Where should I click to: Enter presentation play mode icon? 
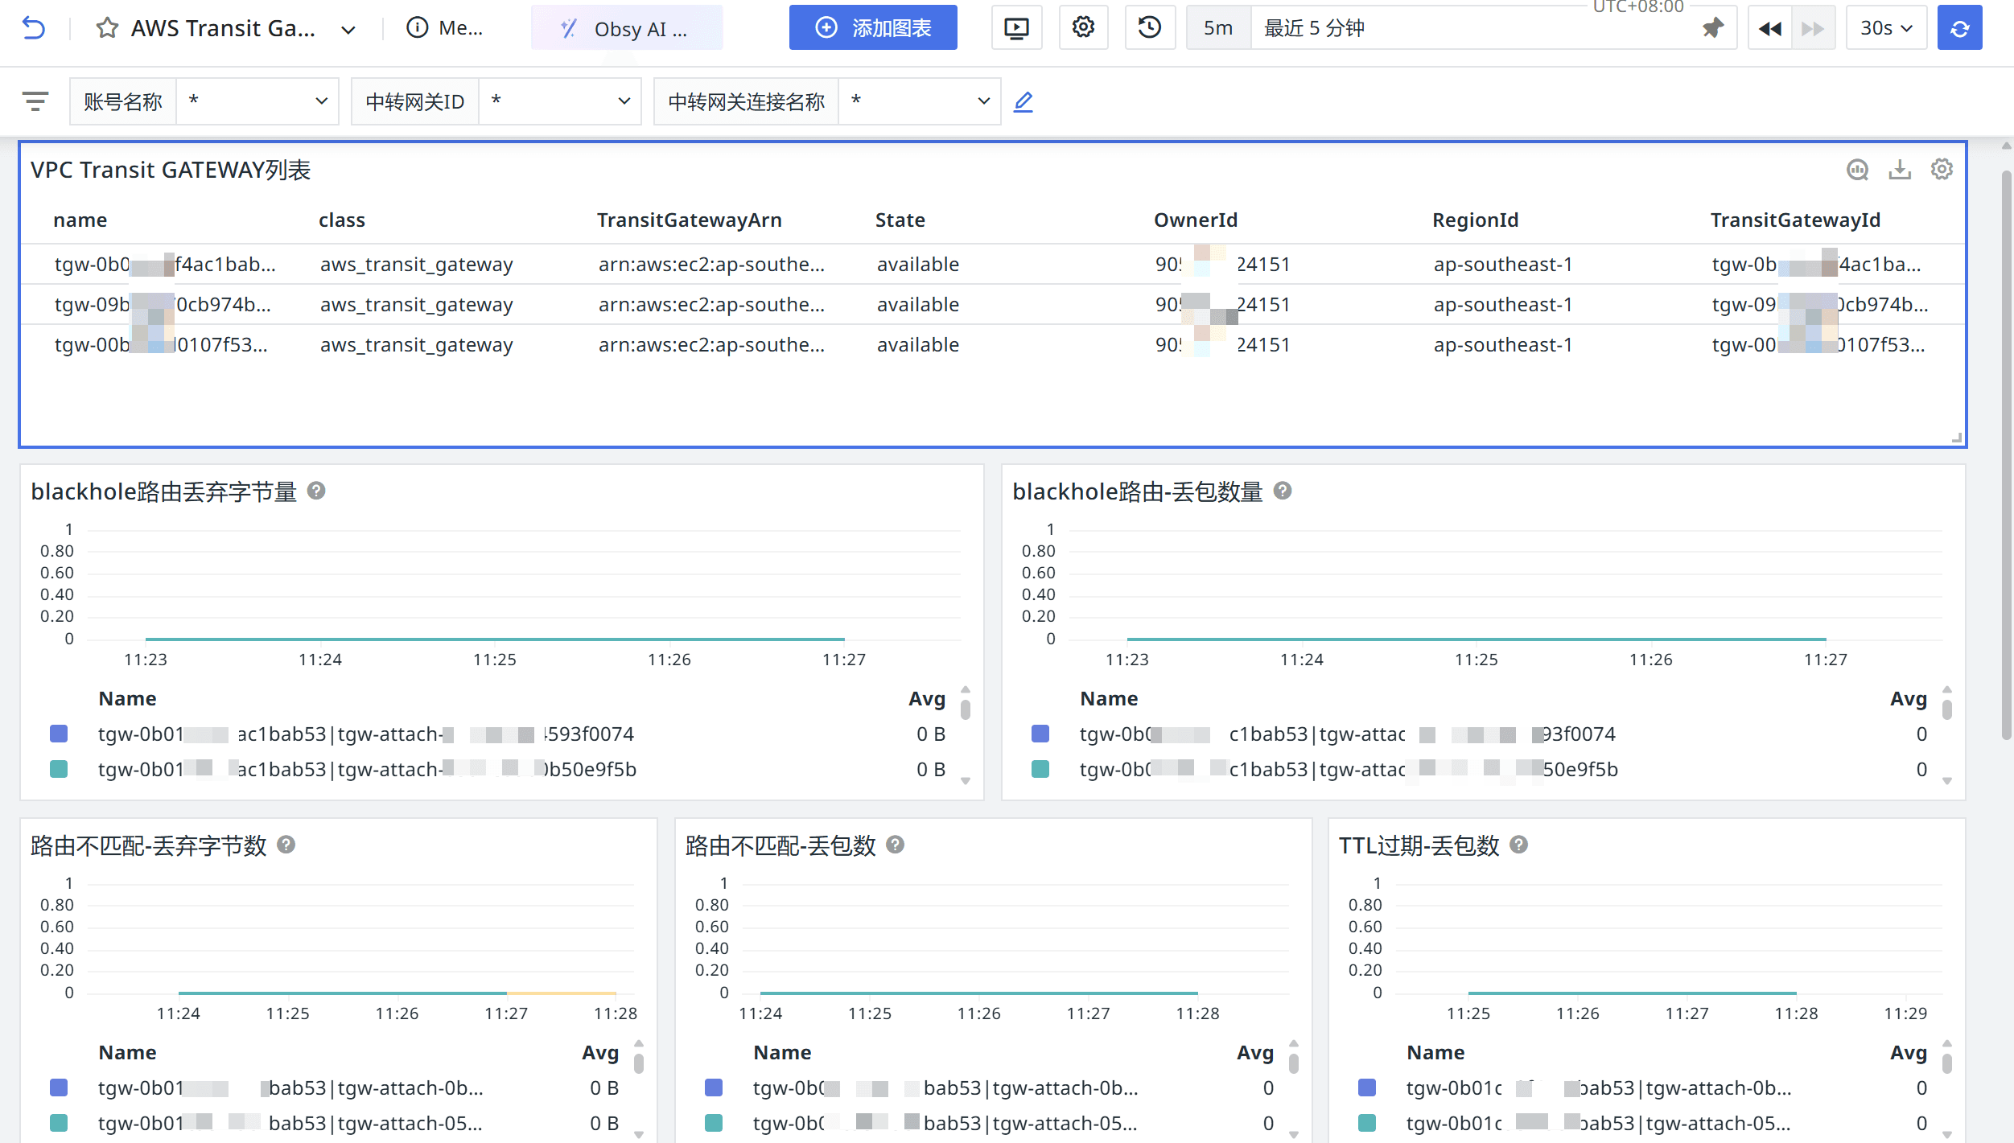[1016, 28]
